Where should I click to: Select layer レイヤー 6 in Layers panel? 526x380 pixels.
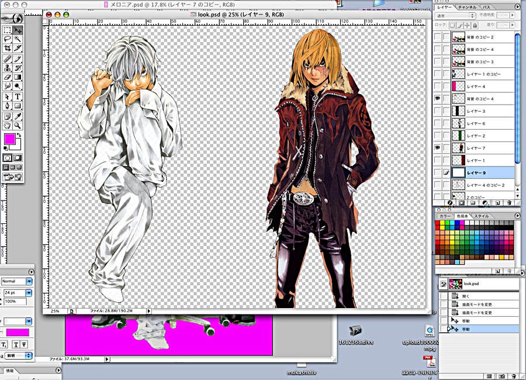(x=482, y=123)
